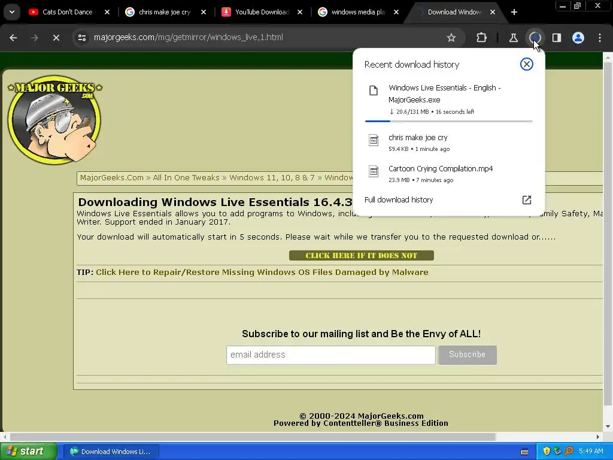Screen dimensions: 613x460
Task: Close the Recent download history popup
Action: click(527, 64)
